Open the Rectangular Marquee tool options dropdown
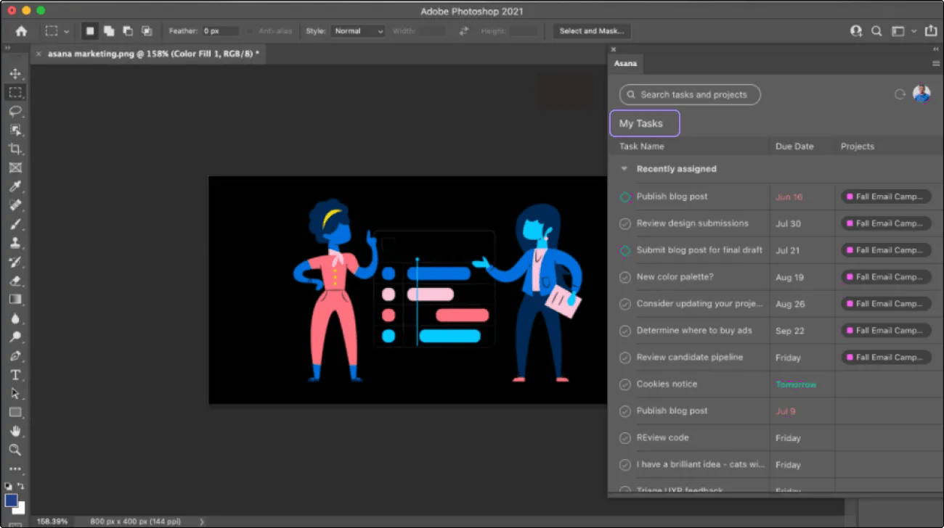Image resolution: width=944 pixels, height=528 pixels. click(68, 30)
